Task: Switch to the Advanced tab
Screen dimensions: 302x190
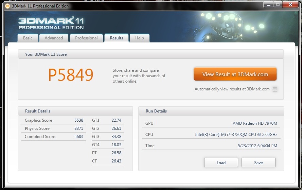Action: click(x=54, y=38)
